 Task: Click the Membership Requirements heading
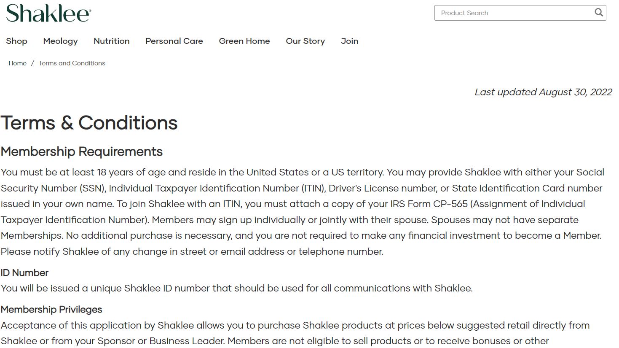[81, 151]
